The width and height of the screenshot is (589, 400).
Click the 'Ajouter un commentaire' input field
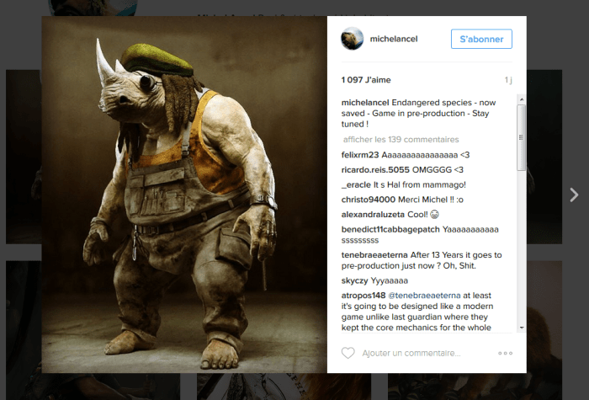point(411,353)
